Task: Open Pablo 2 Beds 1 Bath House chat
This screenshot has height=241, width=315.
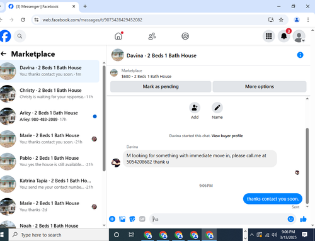Action: (49, 161)
